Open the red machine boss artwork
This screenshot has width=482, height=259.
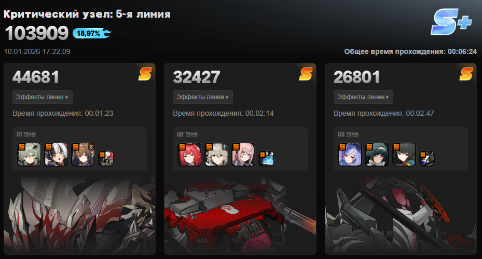[240, 215]
